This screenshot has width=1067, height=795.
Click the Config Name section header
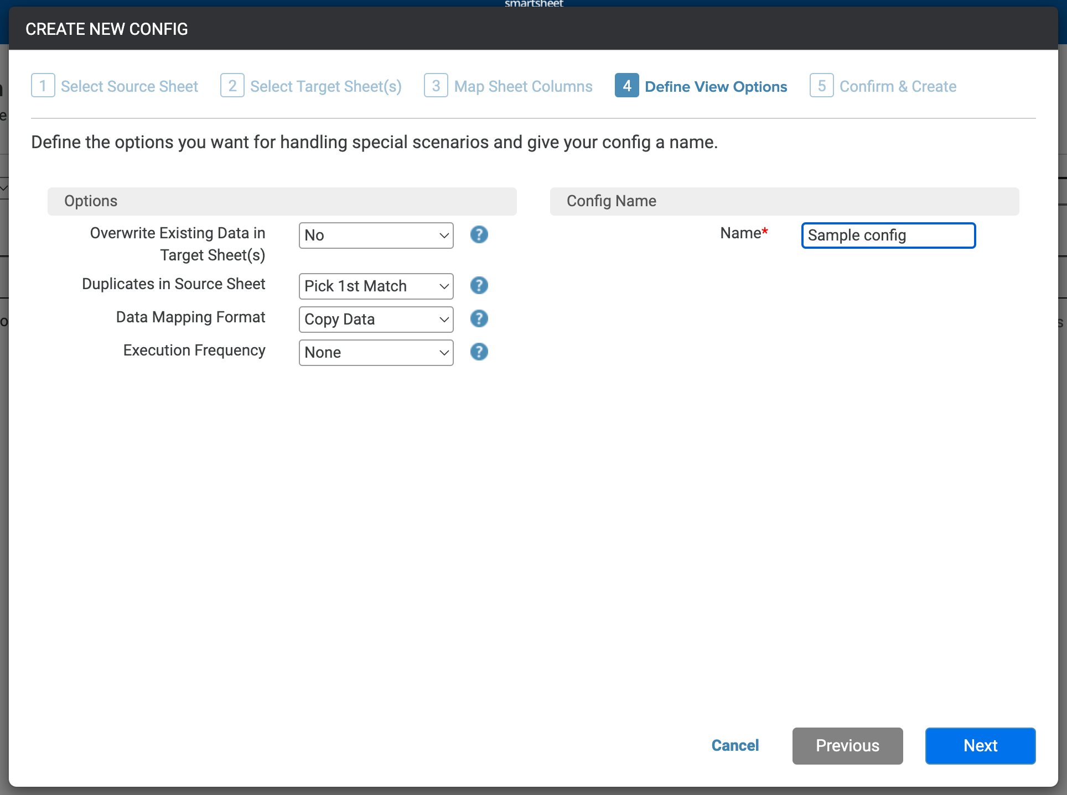611,201
